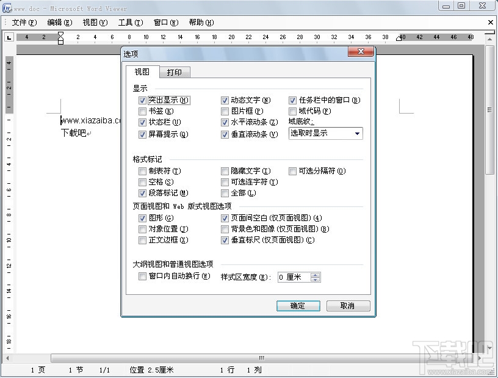Enable the 书签 checkbox

click(x=143, y=110)
